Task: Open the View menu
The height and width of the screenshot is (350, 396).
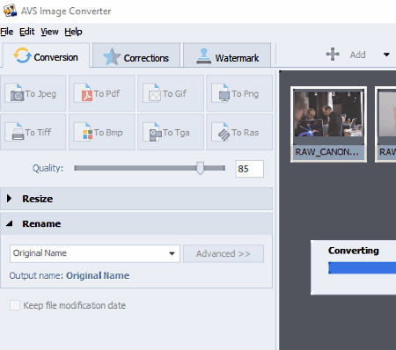Action: coord(49,32)
